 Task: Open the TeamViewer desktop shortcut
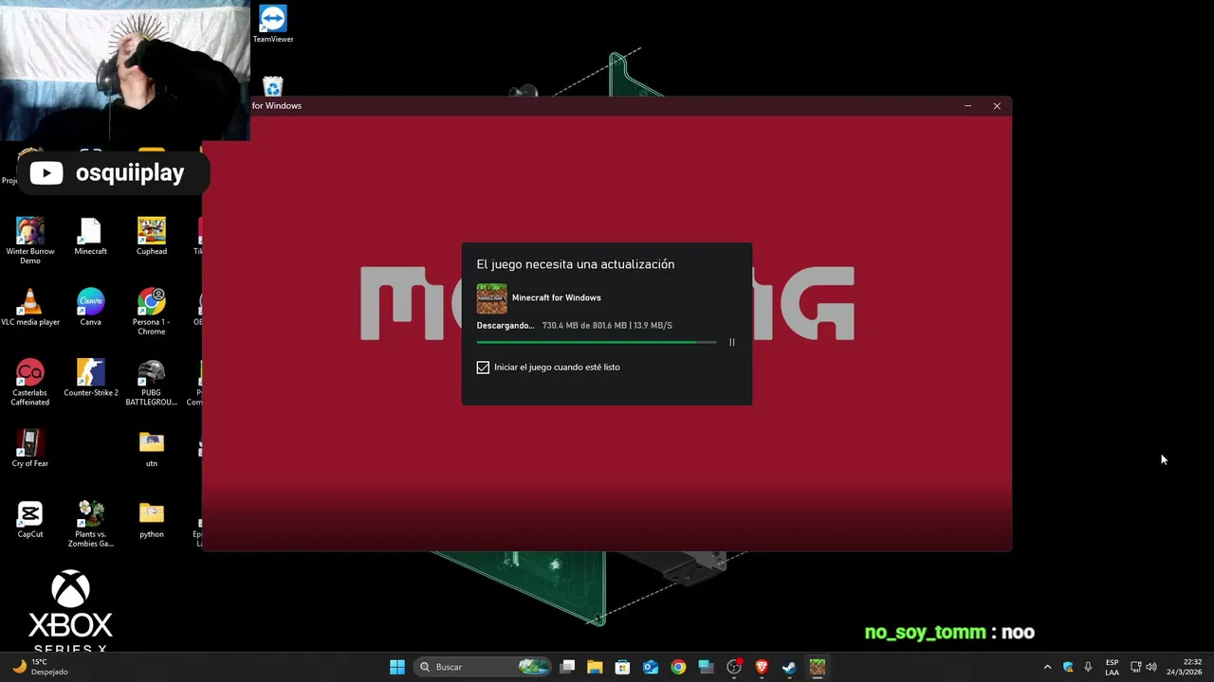click(273, 25)
